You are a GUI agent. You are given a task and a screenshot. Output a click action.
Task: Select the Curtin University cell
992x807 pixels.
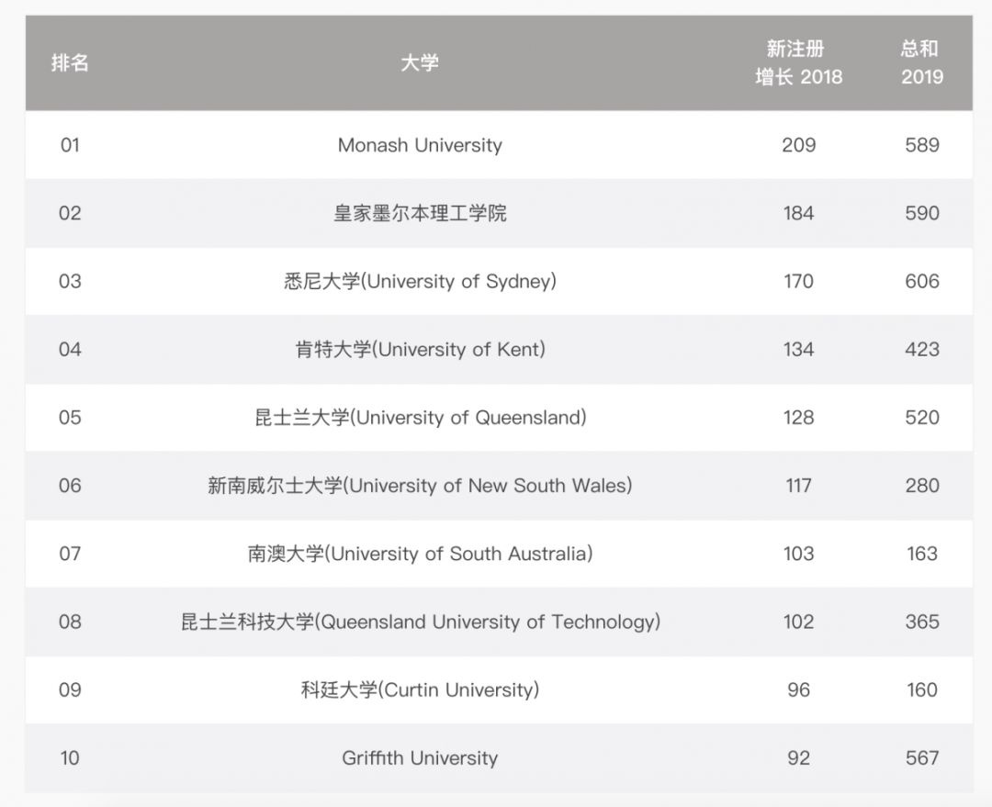pos(420,690)
